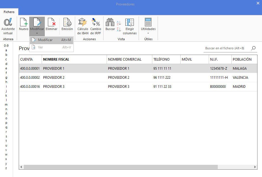Filter by letter m in index

6,105
